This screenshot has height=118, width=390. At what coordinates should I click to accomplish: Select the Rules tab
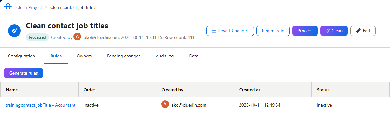coord(56,56)
